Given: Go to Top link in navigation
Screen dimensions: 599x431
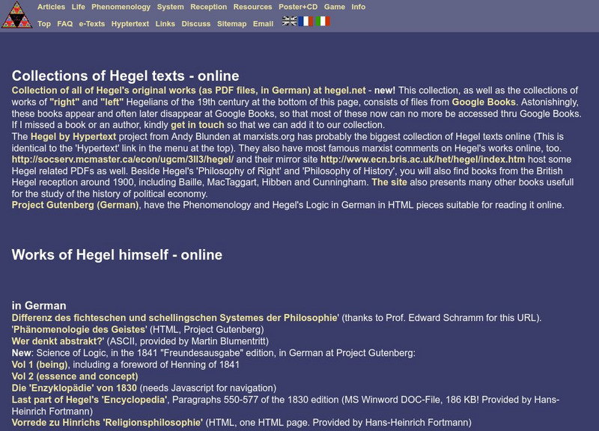Looking at the screenshot, I should 44,24.
